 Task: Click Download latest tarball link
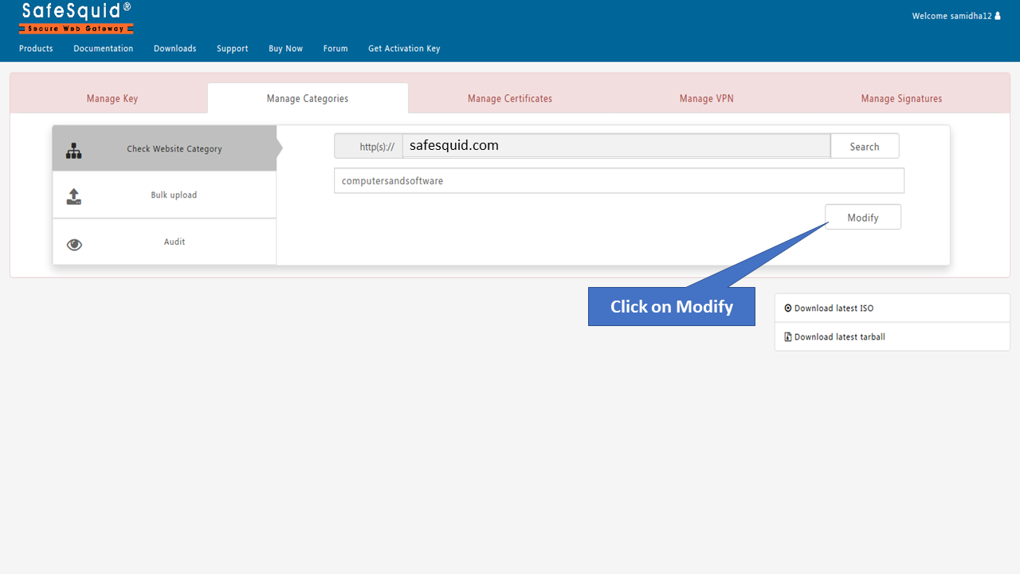tap(840, 337)
